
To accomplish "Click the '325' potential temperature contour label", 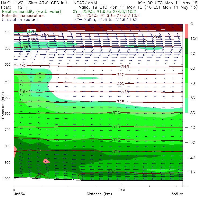I will click(x=120, y=102).
